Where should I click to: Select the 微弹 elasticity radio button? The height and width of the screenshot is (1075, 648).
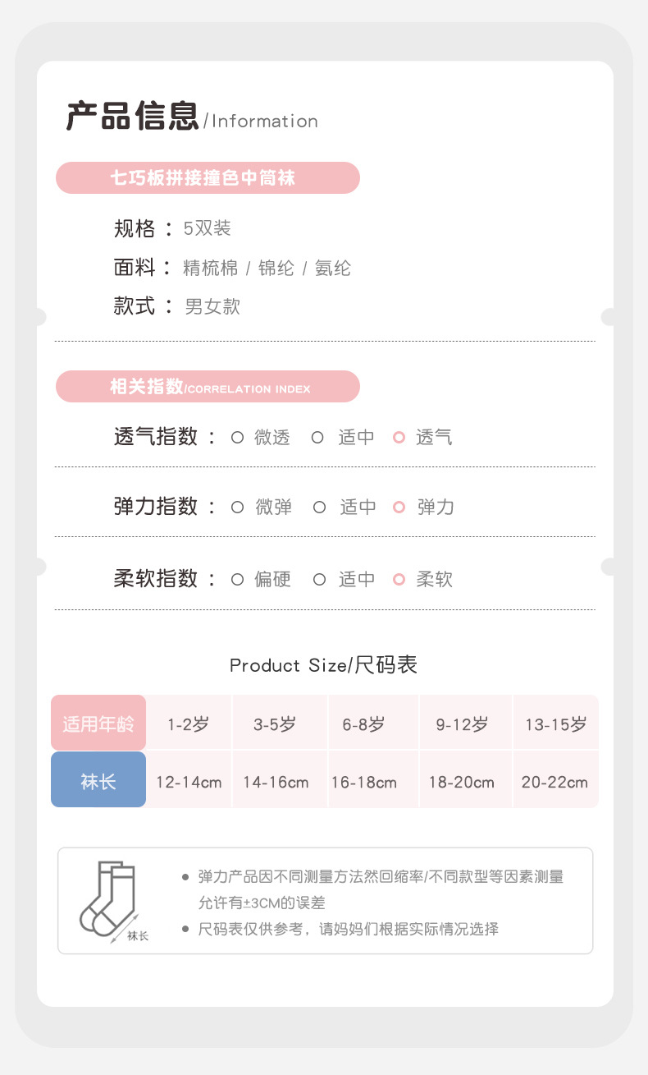click(x=237, y=508)
